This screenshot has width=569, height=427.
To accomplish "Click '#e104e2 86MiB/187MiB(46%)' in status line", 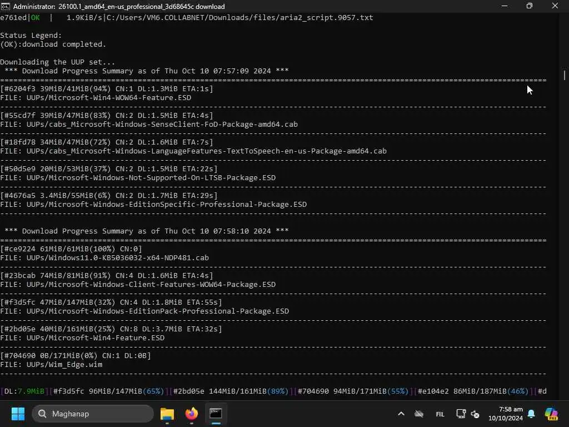I will click(x=473, y=391).
